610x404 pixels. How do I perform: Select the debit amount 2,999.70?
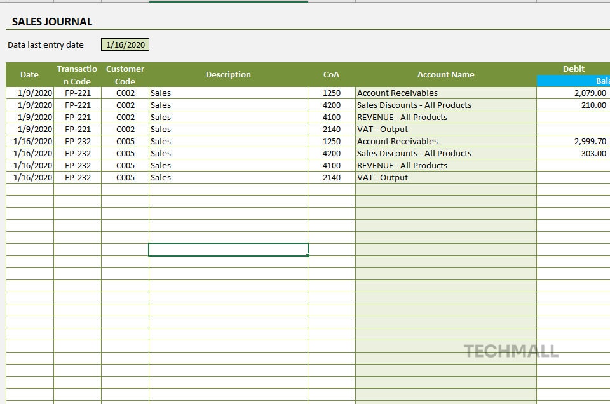pyautogui.click(x=588, y=141)
